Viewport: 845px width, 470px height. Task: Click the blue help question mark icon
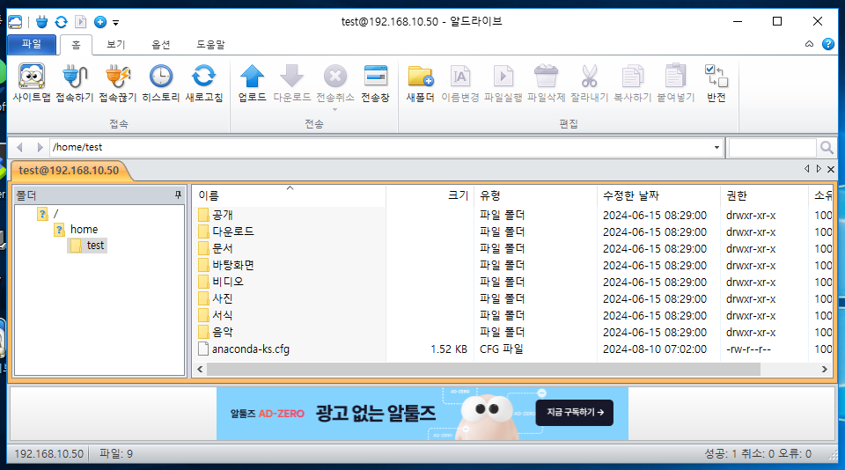[828, 44]
